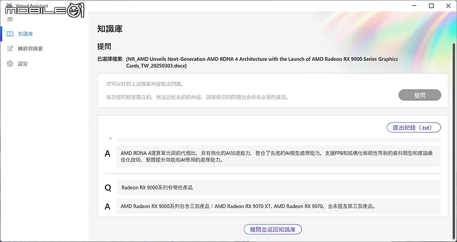Click the 設定 gear icon
Screen dimensions: 457x242
pyautogui.click(x=10, y=64)
